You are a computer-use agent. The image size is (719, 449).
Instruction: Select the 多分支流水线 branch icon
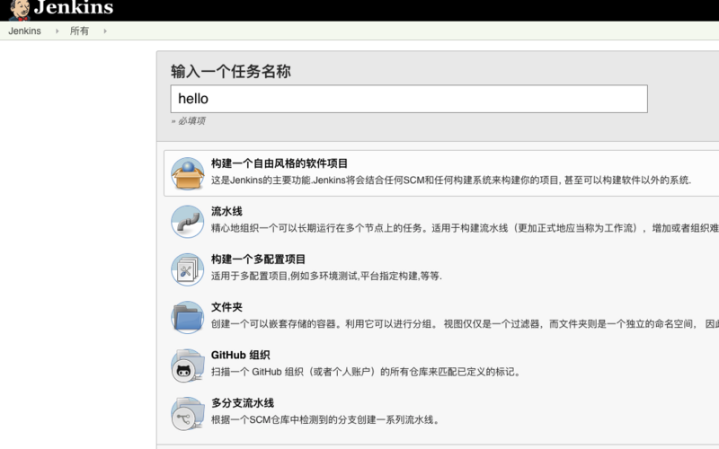pyautogui.click(x=188, y=413)
